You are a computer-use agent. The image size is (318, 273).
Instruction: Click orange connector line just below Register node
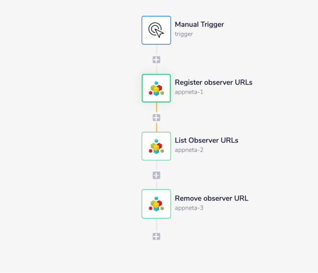156,107
